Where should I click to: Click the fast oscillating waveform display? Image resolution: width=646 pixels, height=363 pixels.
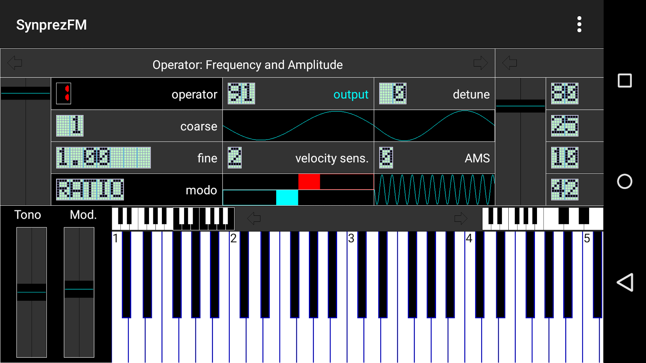click(x=434, y=190)
